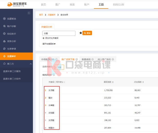The image size is (158, 133).
Task: Click 点击指数 value 10,797
Action: pos(137,105)
